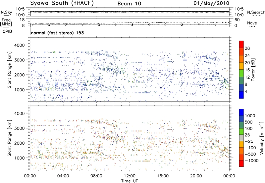Viewport: 265px width, 183px height.
Task: Click the '24' label on the Power colorbar
Action: pos(247,55)
